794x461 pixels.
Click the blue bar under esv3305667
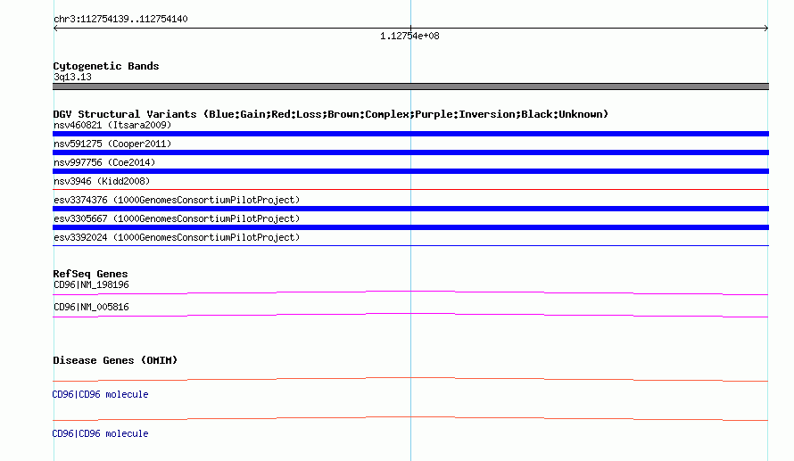[410, 227]
